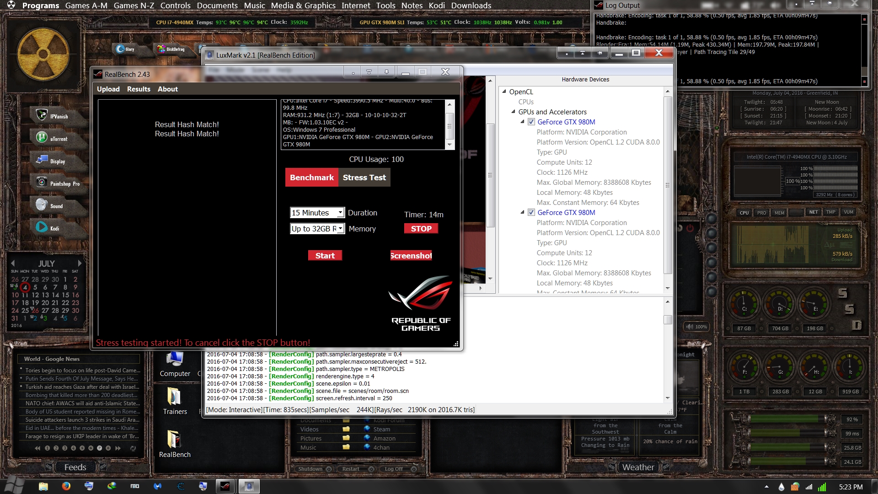Open 'Farage to resign as UKIP leader' headline
This screenshot has width=878, height=494.
click(x=82, y=436)
